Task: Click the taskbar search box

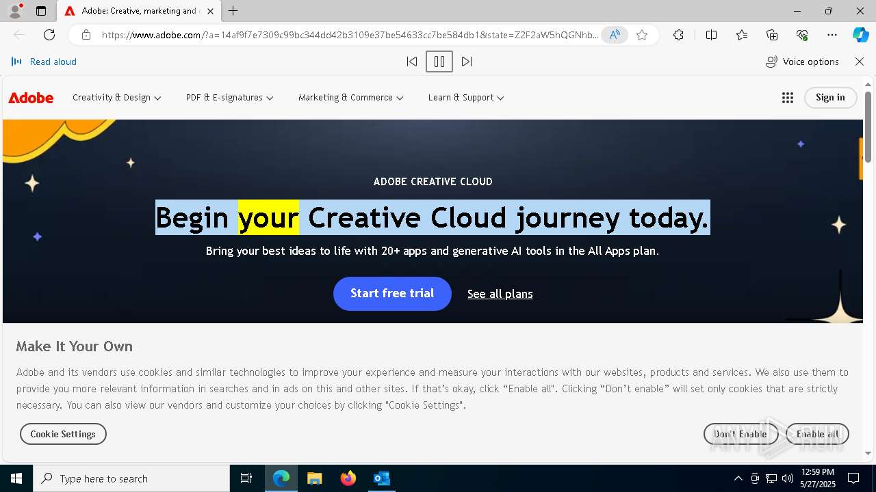Action: coord(131,478)
